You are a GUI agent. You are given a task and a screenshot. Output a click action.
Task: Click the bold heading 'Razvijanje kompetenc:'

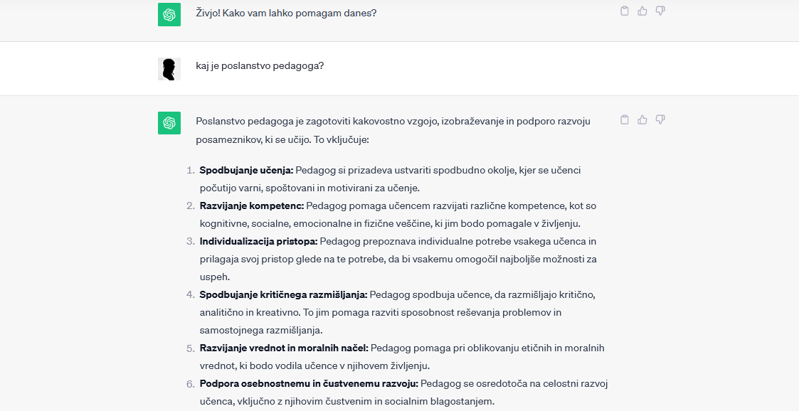point(252,205)
